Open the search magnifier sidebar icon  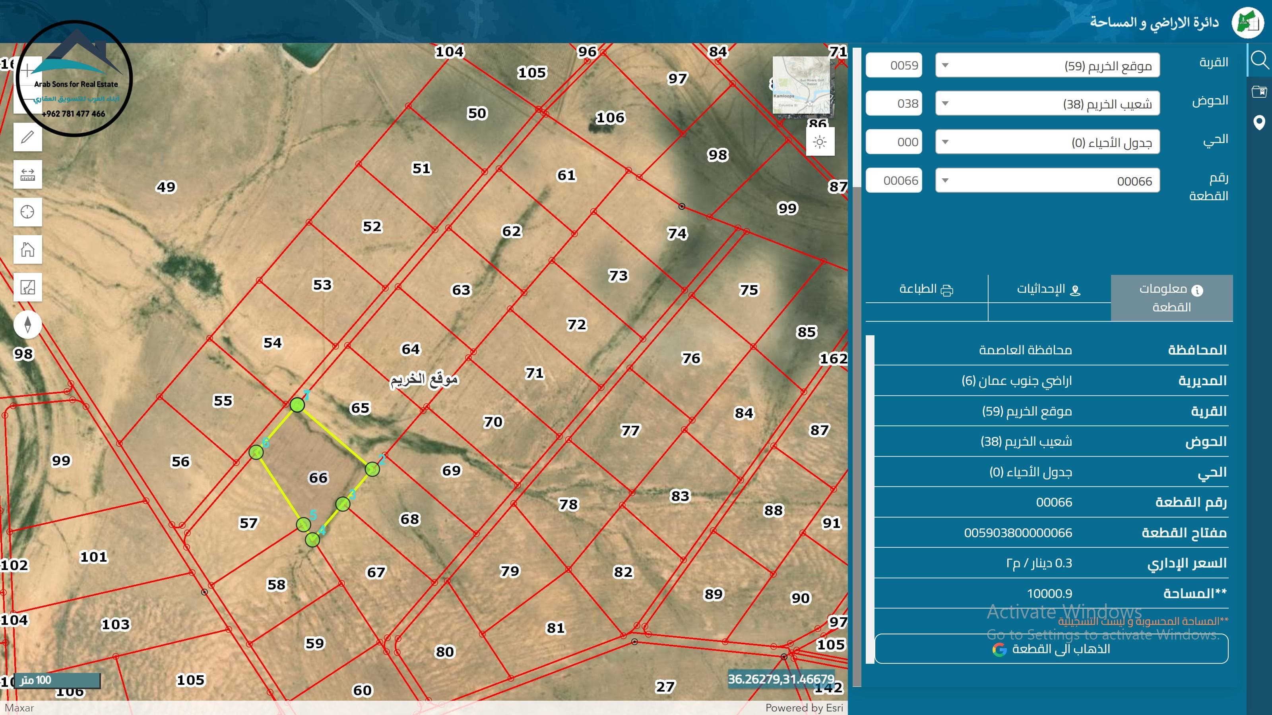1259,60
